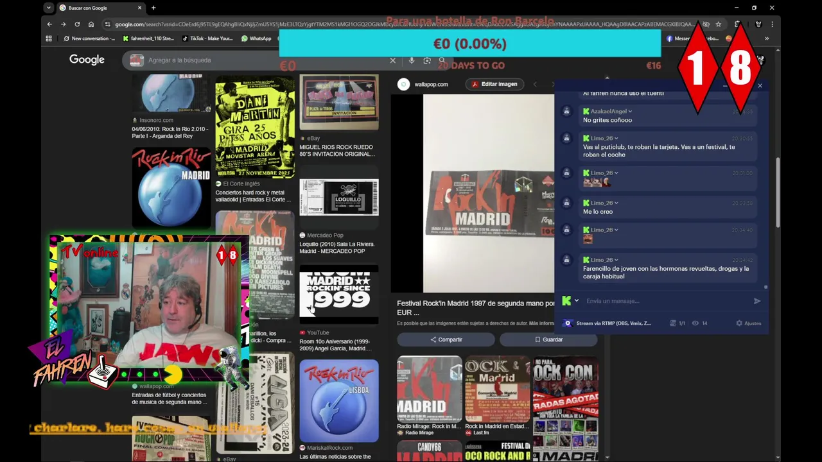Open the browser home page icon
The image size is (822, 462).
pos(91,24)
